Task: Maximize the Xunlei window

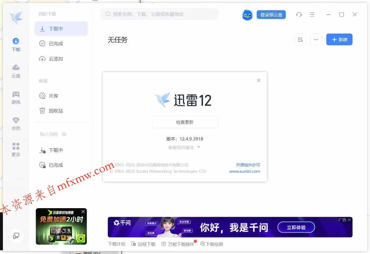Action: click(342, 14)
